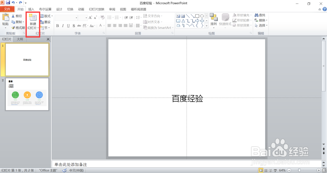This screenshot has height=173, width=327.
Task: Toggle text Shadow (S) formatting
Action: 74,26
